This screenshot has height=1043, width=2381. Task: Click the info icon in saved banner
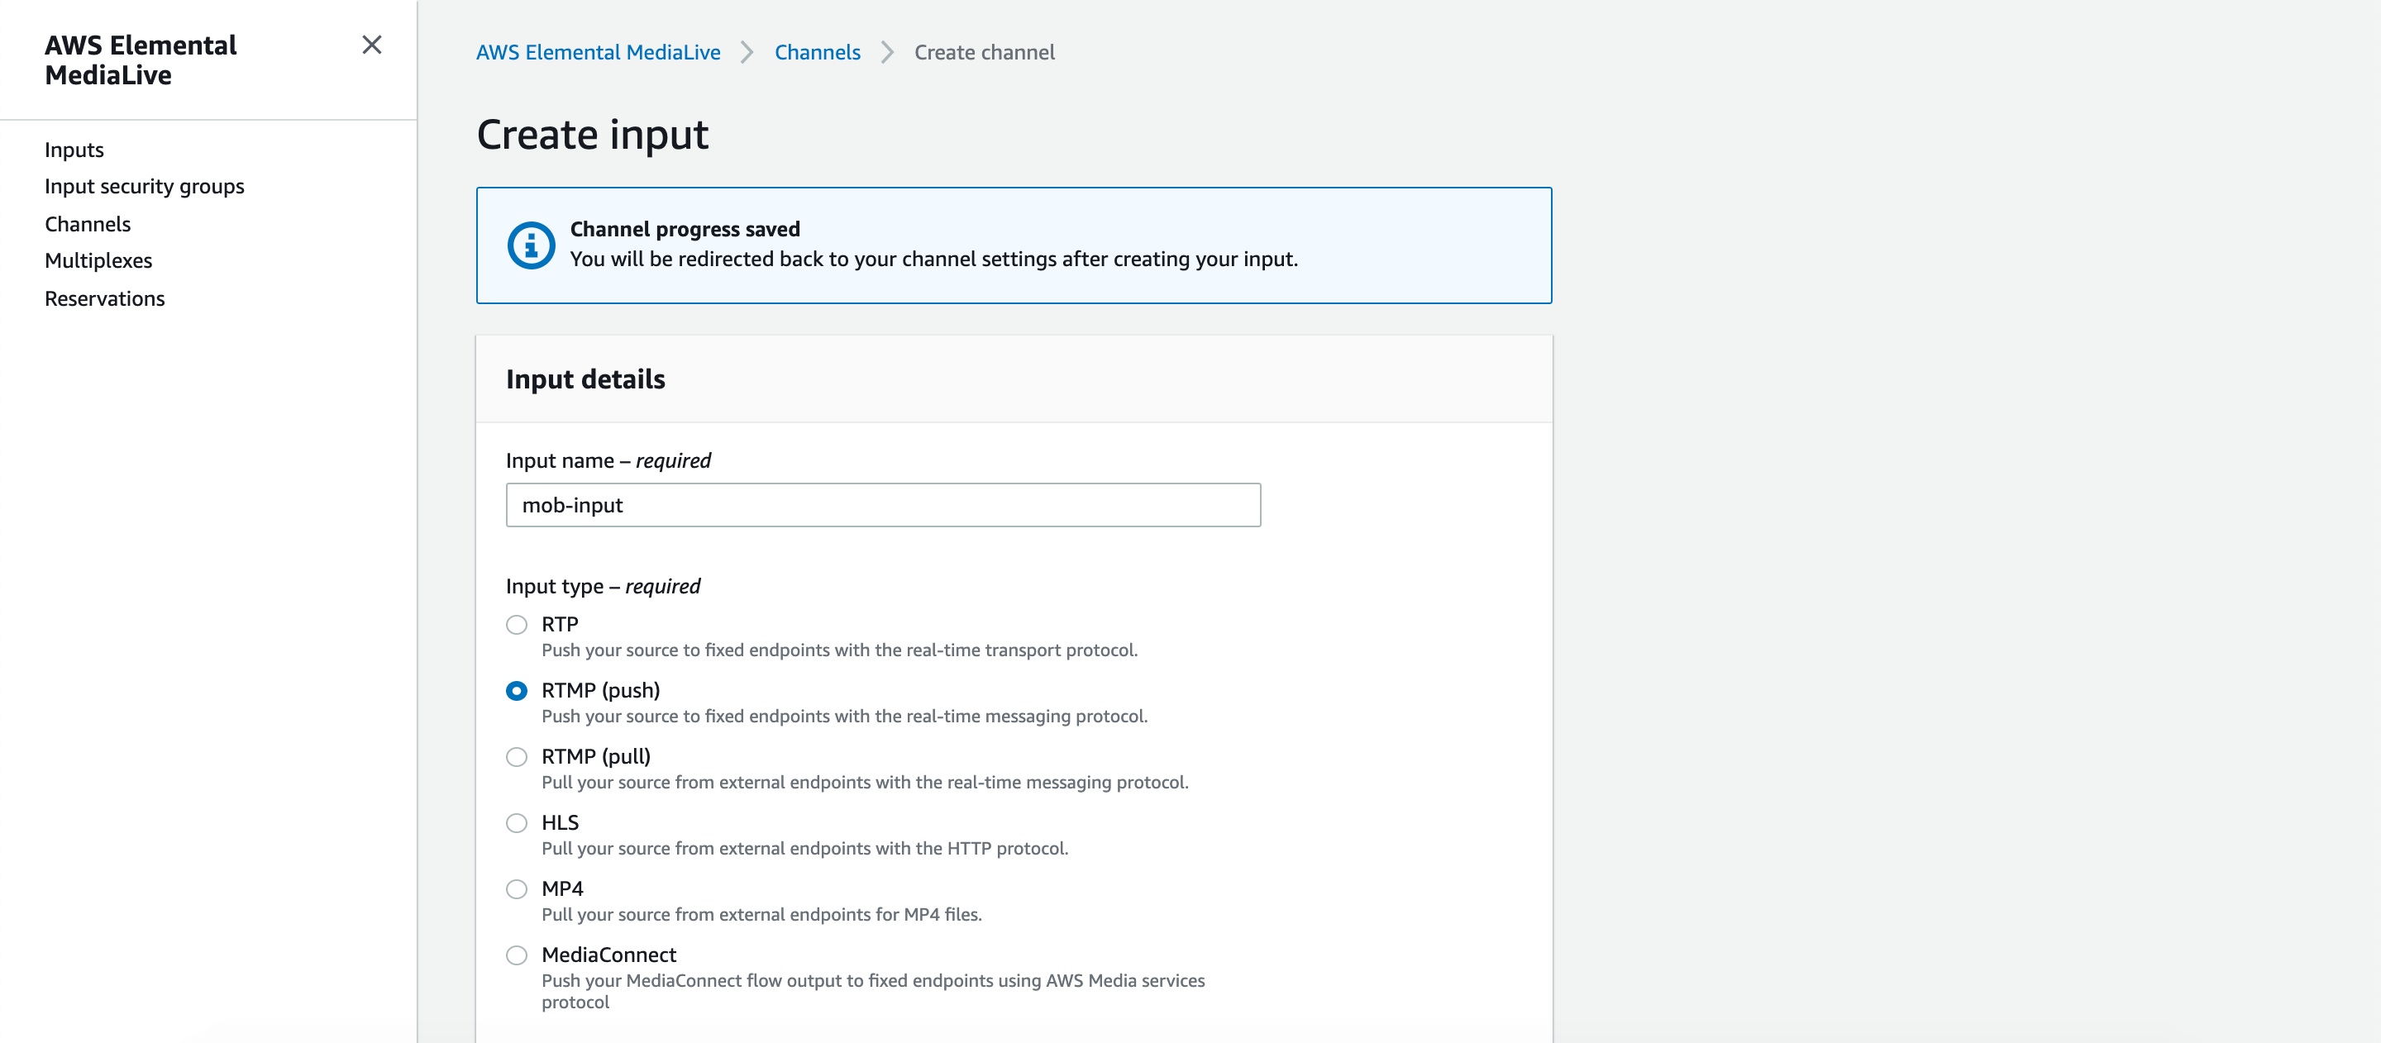click(x=531, y=245)
